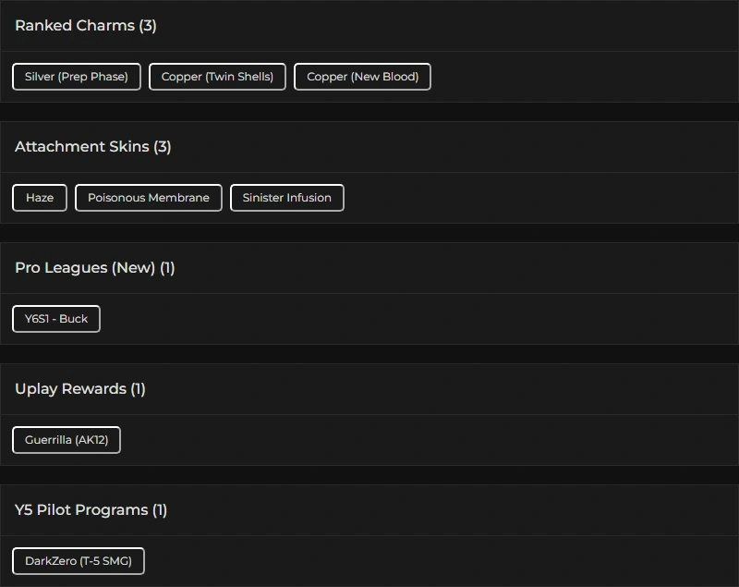Toggle the Y5 Pilot Programs section header
Screen dimensions: 739x587
(81, 510)
